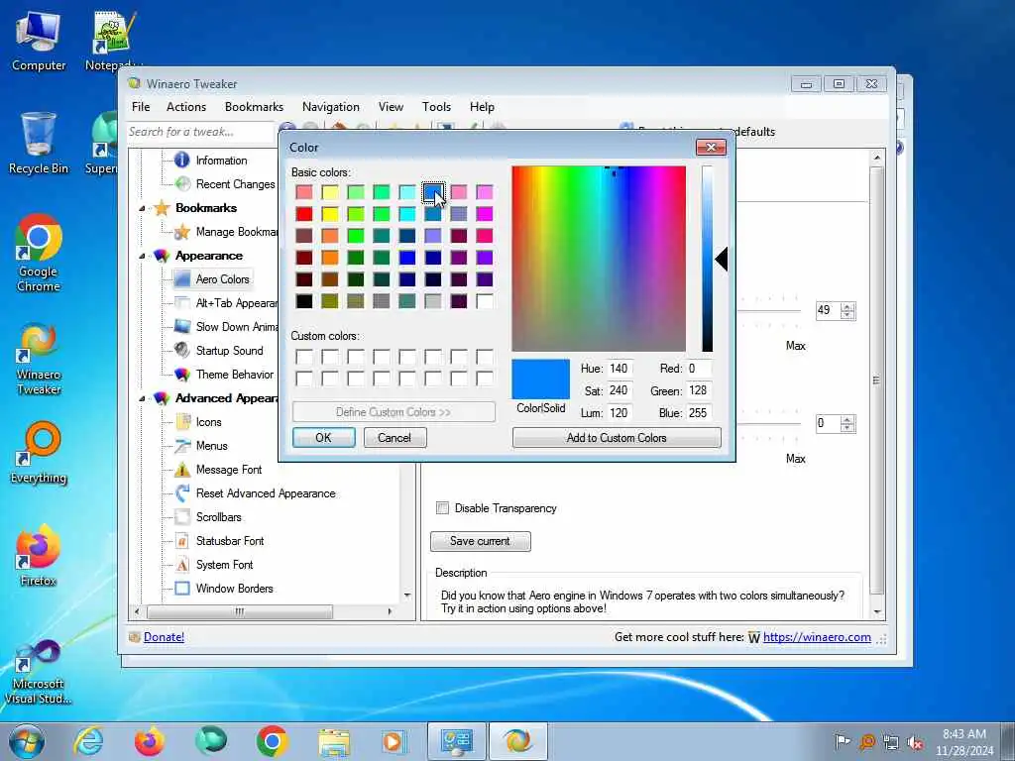Click the Donate! link

tap(164, 637)
